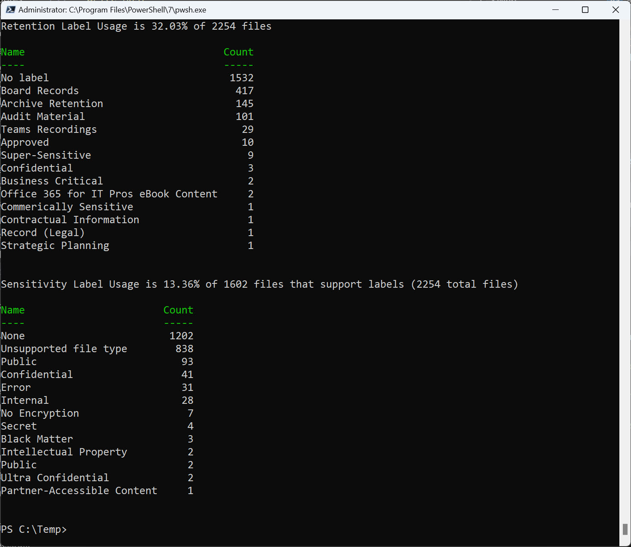Click the Retention Label Usage summary line
The height and width of the screenshot is (547, 631).
pos(136,26)
